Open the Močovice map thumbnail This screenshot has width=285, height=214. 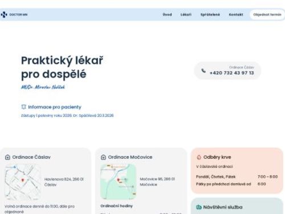(x=119, y=182)
